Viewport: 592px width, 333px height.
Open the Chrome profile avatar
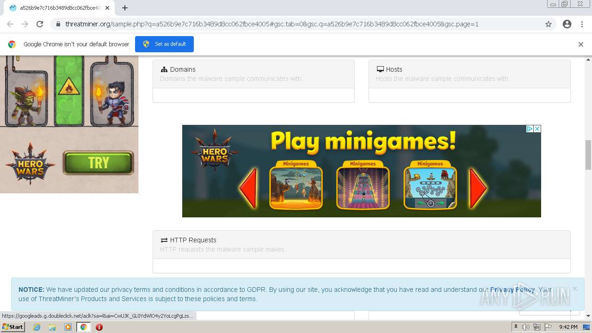coord(567,24)
